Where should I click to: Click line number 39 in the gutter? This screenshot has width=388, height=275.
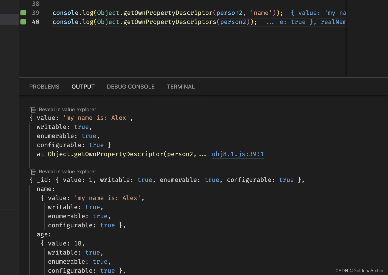click(x=36, y=13)
